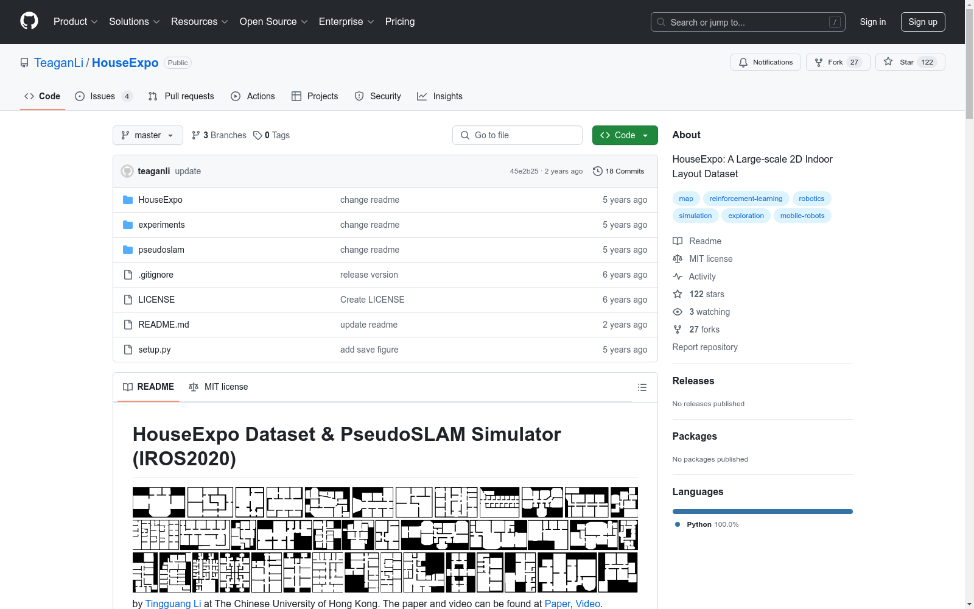The width and height of the screenshot is (974, 609).
Task: Click the Search or jump to field
Action: click(x=748, y=22)
